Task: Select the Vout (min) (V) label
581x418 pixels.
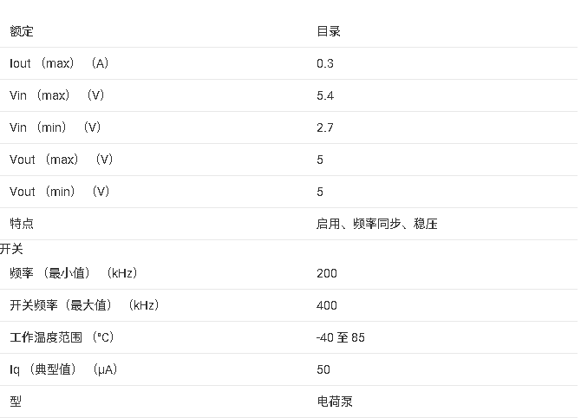Action: click(x=59, y=192)
